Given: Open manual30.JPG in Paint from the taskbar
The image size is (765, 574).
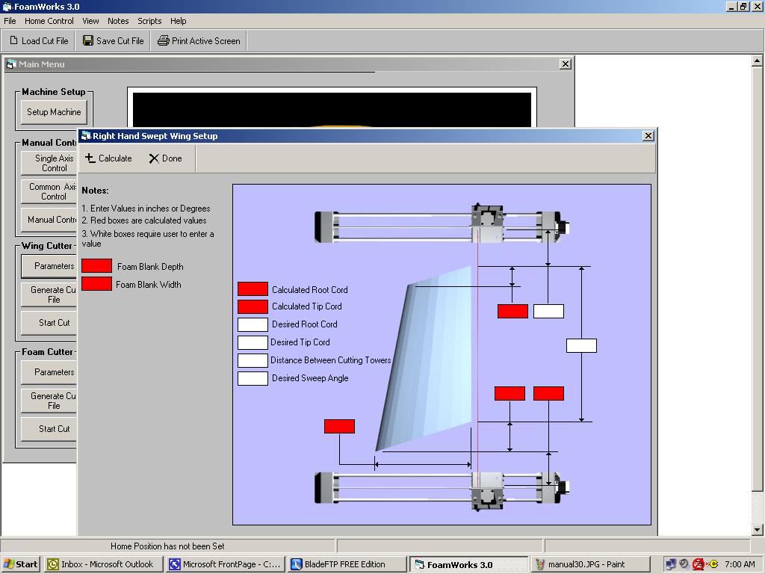Looking at the screenshot, I should pos(590,564).
